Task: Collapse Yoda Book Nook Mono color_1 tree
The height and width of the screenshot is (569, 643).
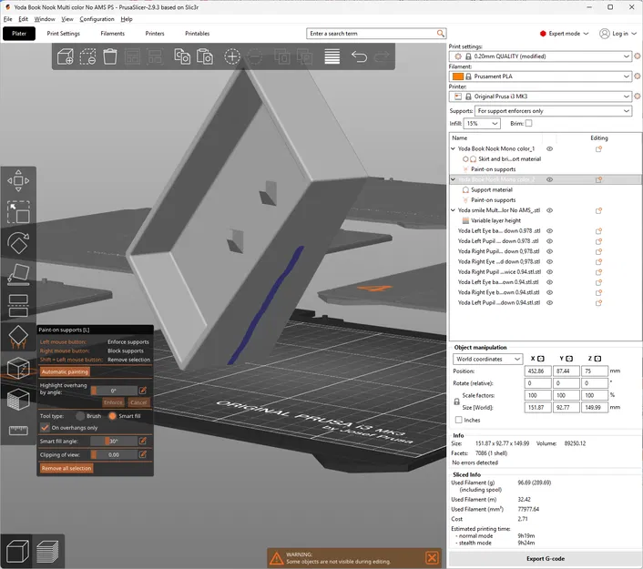Action: coord(454,148)
